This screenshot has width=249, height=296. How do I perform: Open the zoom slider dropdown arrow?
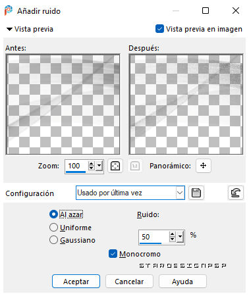coord(99,166)
